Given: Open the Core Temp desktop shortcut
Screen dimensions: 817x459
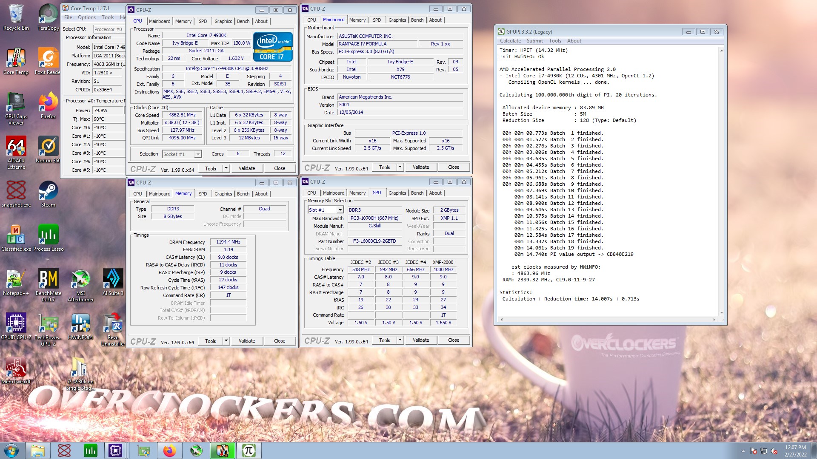Looking at the screenshot, I should click(x=16, y=62).
